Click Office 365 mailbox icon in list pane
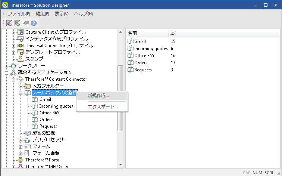 (x=131, y=55)
